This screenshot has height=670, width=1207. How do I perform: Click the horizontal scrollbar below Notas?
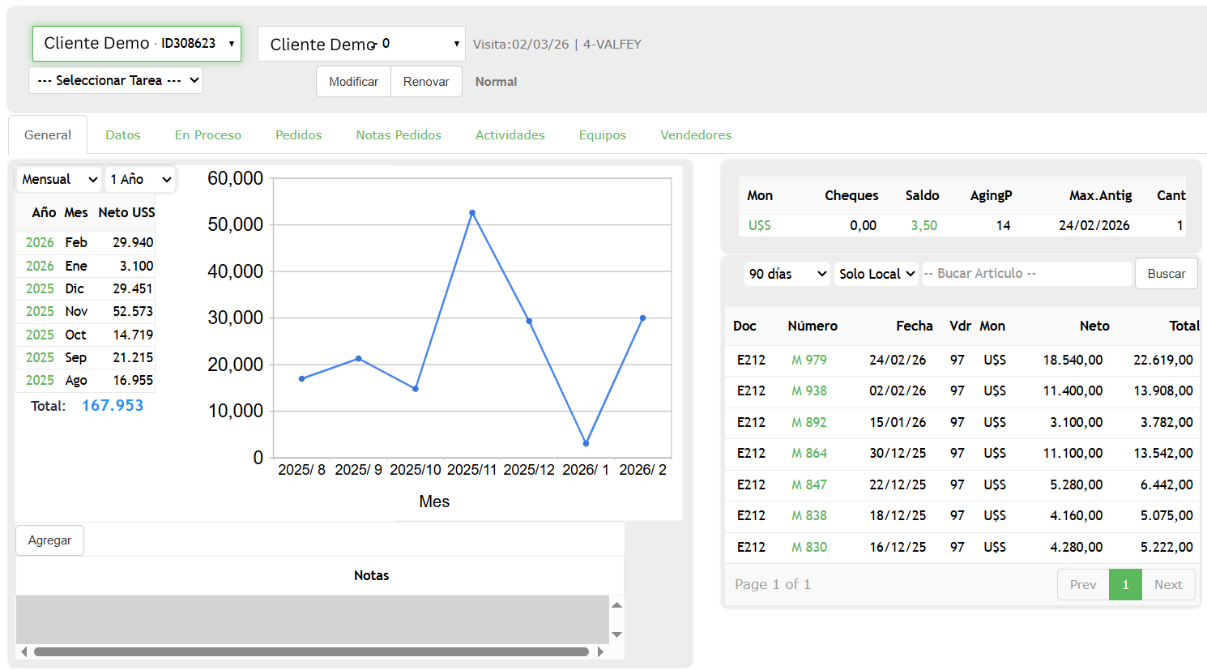(x=310, y=651)
